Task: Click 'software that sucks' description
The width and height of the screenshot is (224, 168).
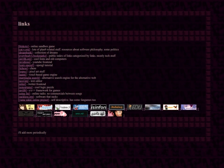Action: (47, 97)
